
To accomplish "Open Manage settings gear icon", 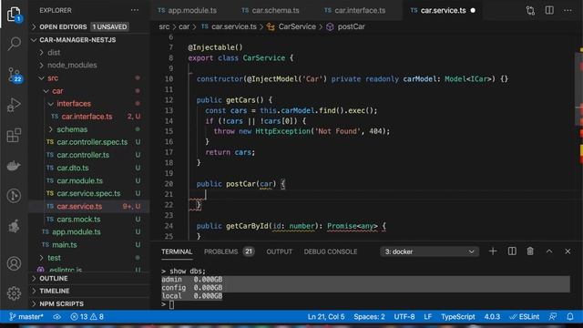I will tap(15, 293).
